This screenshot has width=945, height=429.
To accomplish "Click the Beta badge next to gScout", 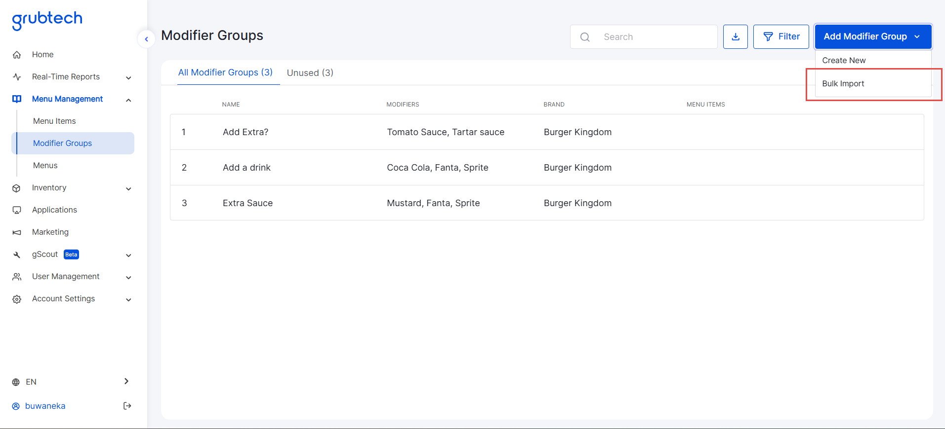I will click(72, 254).
